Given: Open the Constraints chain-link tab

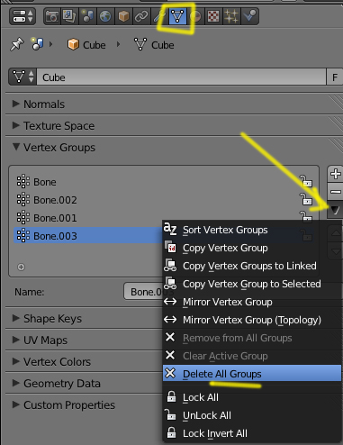Looking at the screenshot, I should click(x=141, y=16).
